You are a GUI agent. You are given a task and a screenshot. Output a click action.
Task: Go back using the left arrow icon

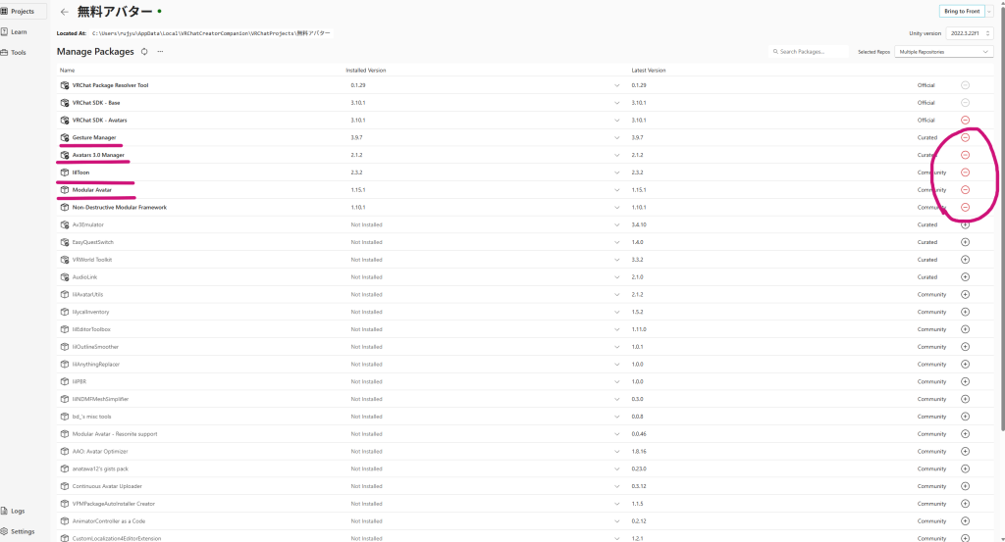[x=65, y=12]
